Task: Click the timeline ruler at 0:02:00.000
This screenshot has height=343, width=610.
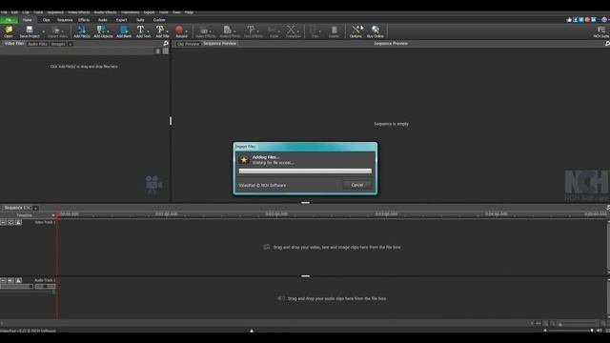Action: point(276,213)
